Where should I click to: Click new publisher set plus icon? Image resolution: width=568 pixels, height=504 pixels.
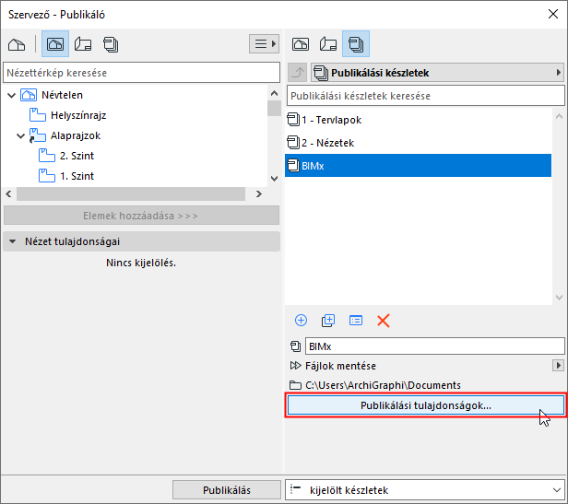tap(301, 321)
